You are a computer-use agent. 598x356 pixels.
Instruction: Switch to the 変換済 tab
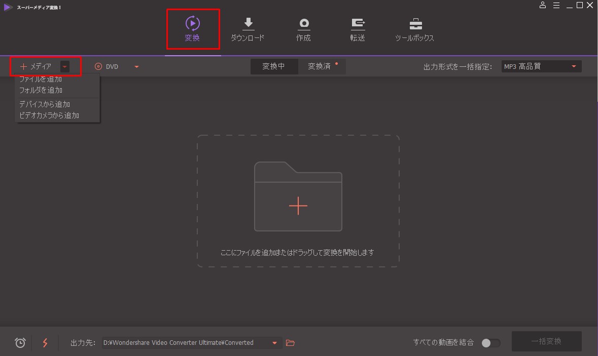click(x=320, y=66)
